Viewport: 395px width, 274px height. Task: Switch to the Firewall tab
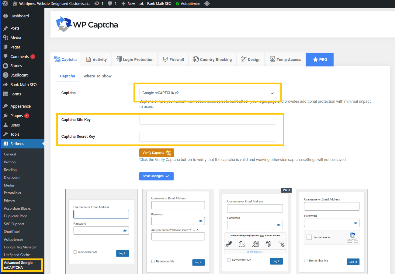(x=173, y=59)
